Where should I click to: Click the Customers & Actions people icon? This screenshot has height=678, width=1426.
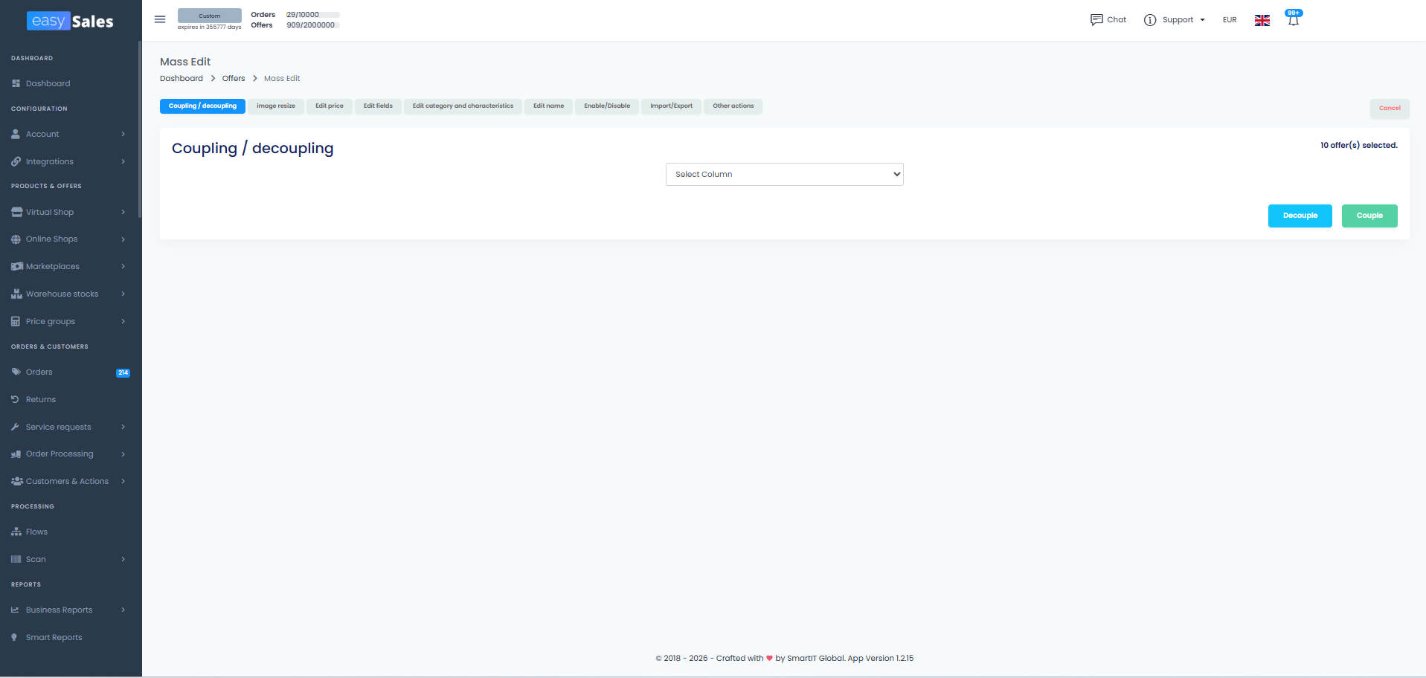coord(16,481)
